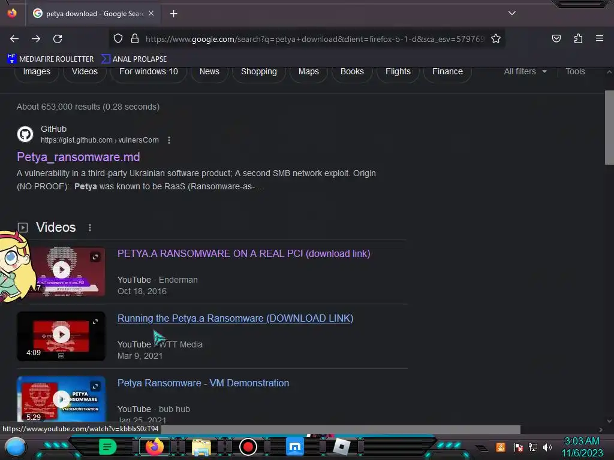Switch to News results
Image resolution: width=614 pixels, height=460 pixels.
pyautogui.click(x=209, y=72)
